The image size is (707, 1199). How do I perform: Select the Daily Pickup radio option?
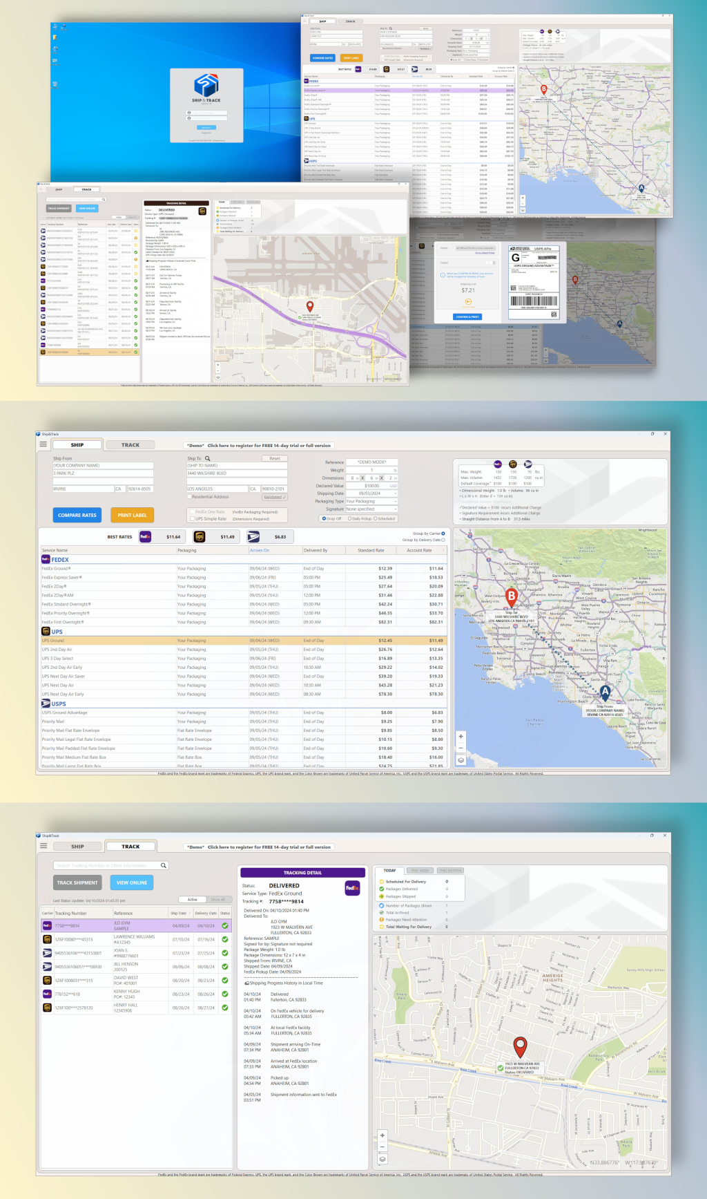[x=349, y=518]
